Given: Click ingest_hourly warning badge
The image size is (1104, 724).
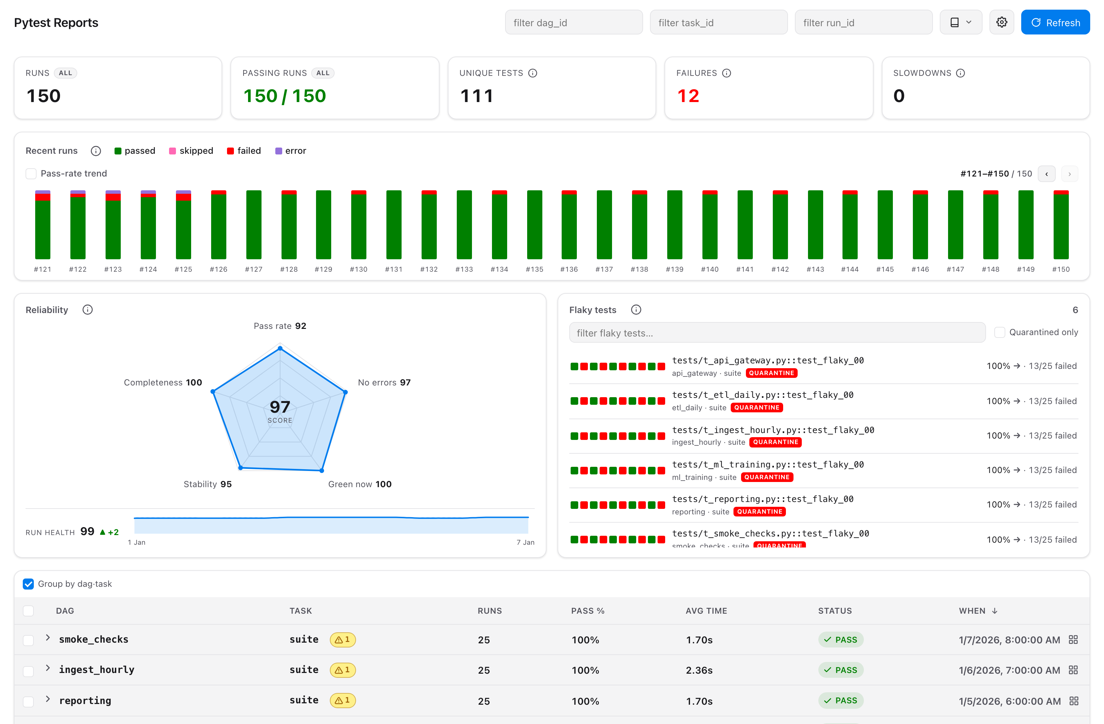Looking at the screenshot, I should click(342, 670).
